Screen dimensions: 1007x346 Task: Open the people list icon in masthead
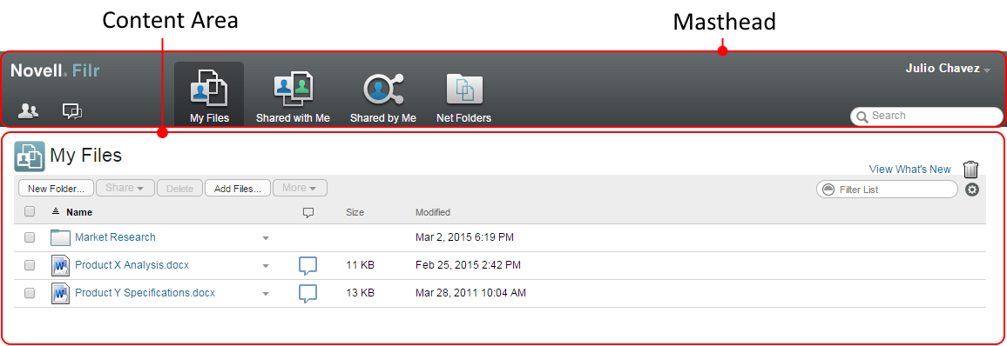coord(28,110)
